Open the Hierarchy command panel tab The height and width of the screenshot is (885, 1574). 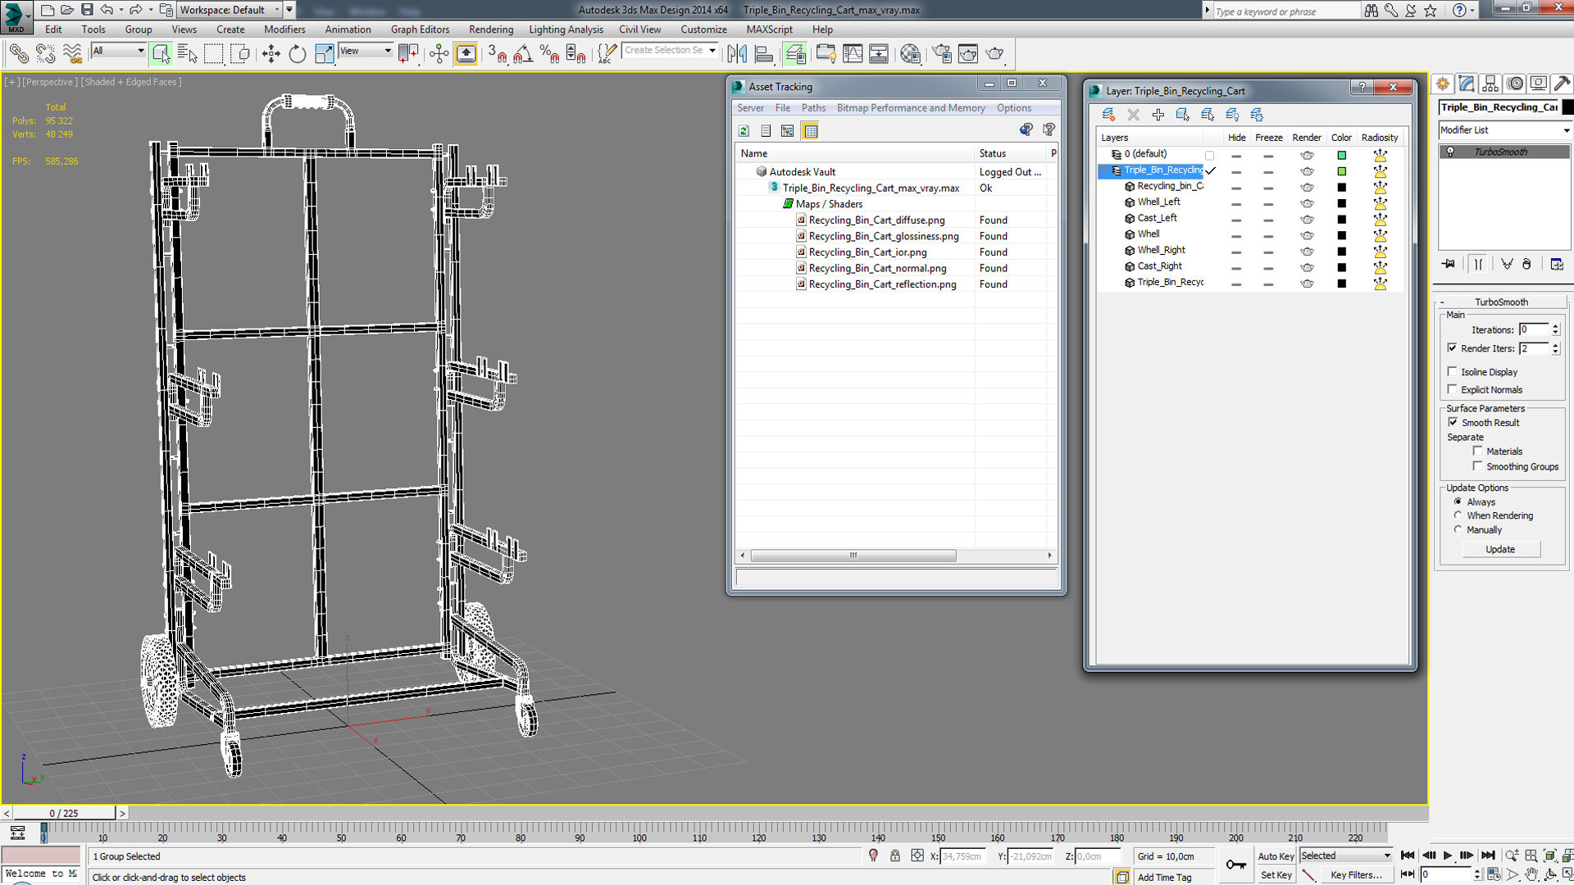coord(1490,84)
